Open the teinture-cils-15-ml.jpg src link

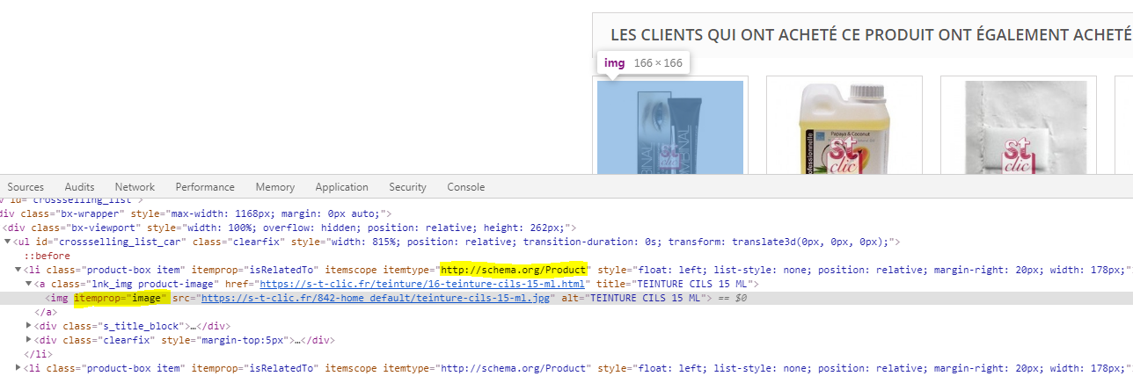(377, 298)
